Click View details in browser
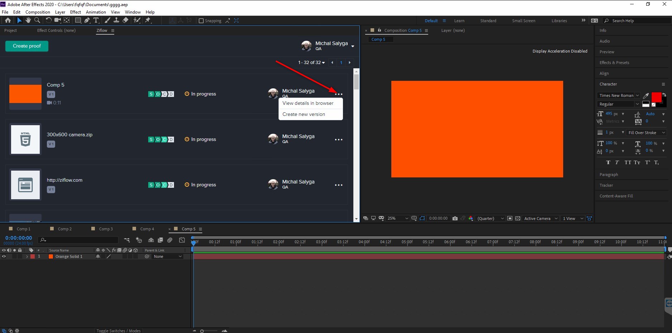This screenshot has height=333, width=672. click(308, 103)
